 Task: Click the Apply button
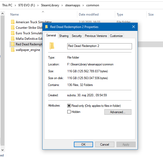click(126, 145)
